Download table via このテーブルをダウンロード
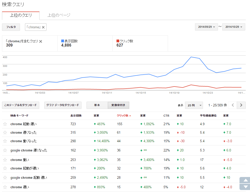Image resolution: width=250 pixels, height=192 pixels. (20, 105)
